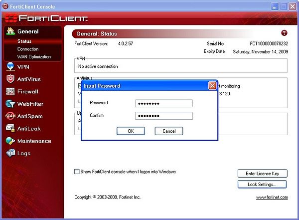Click expiry date 'Saturday, November 14, 2009'
Image resolution: width=299 pixels, height=220 pixels.
pyautogui.click(x=261, y=52)
